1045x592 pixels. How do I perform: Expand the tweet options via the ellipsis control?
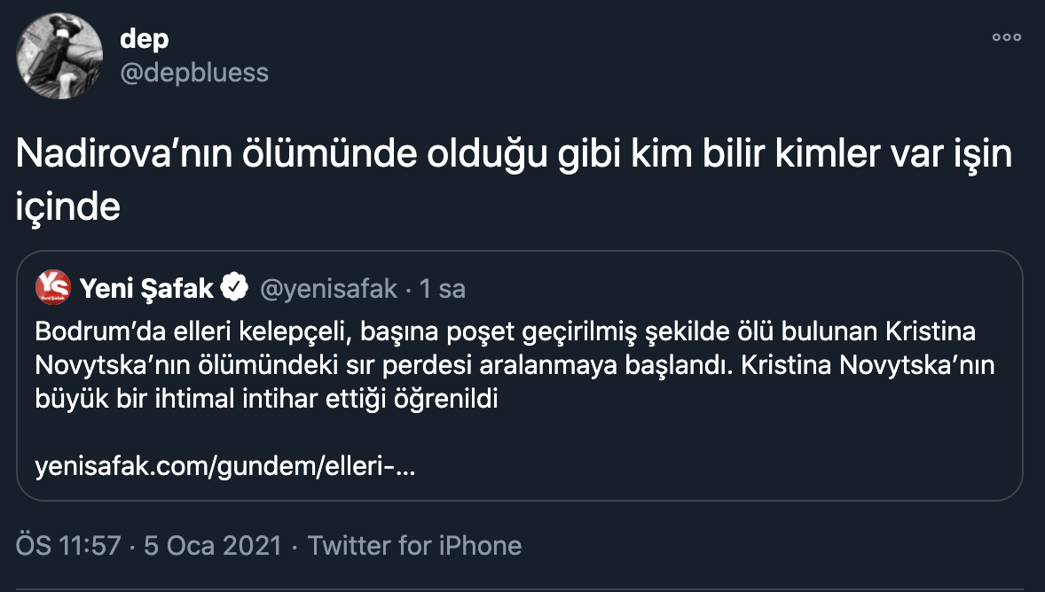pyautogui.click(x=1007, y=35)
